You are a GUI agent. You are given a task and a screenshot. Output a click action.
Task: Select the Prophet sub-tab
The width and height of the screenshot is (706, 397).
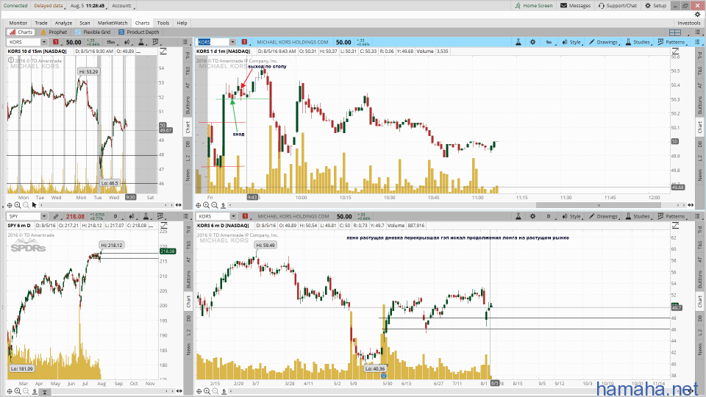pos(54,32)
